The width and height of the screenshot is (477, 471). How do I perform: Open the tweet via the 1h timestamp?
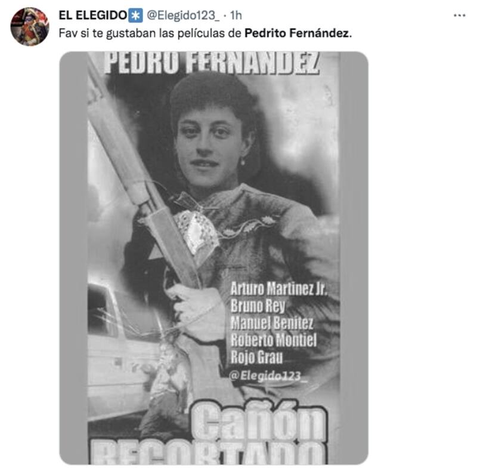point(236,16)
